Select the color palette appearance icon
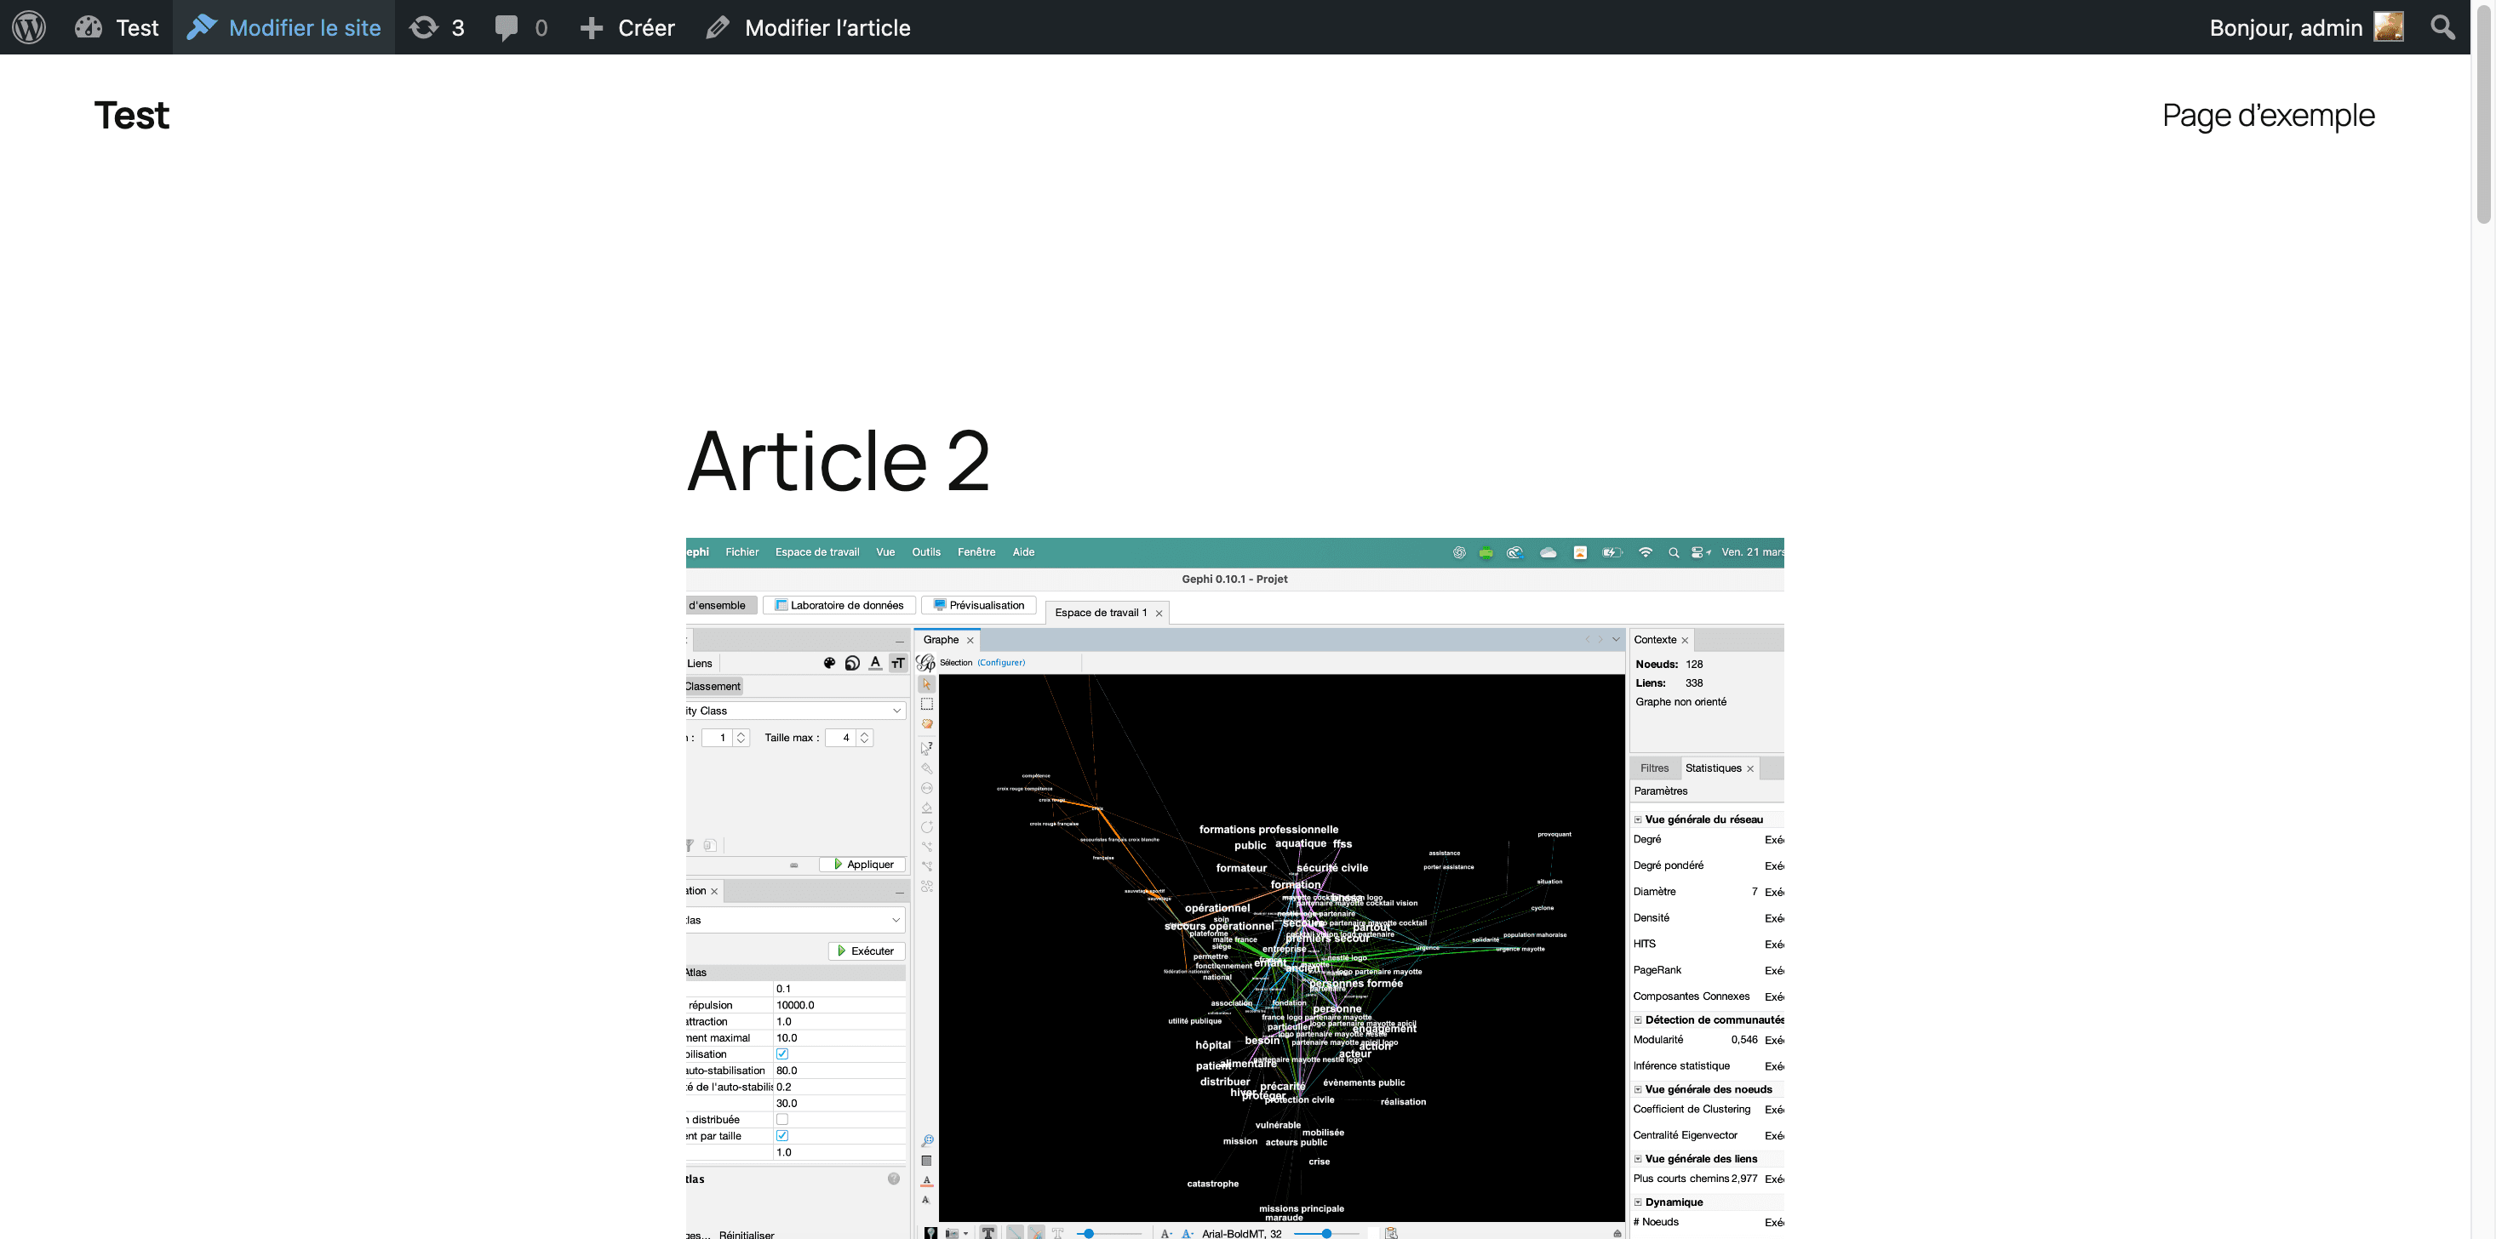 click(829, 664)
